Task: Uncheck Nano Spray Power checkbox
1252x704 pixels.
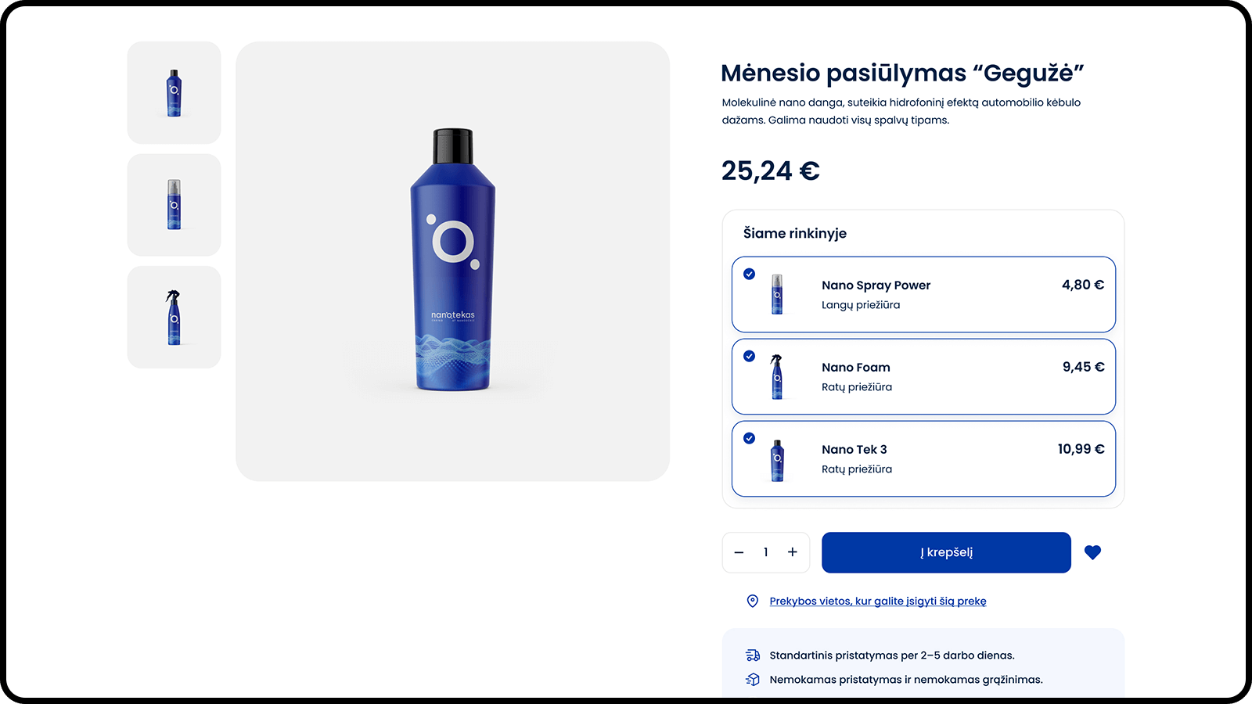Action: pyautogui.click(x=749, y=274)
